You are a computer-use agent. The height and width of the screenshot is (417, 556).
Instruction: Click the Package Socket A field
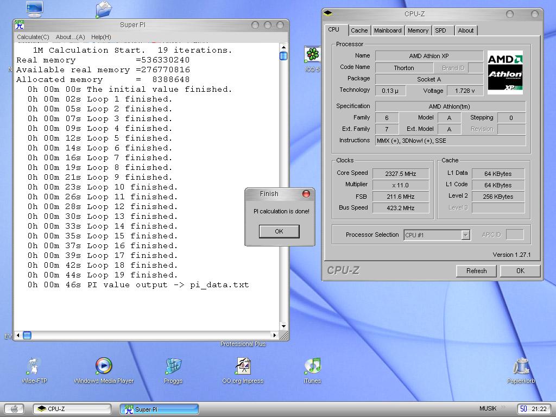(429, 79)
